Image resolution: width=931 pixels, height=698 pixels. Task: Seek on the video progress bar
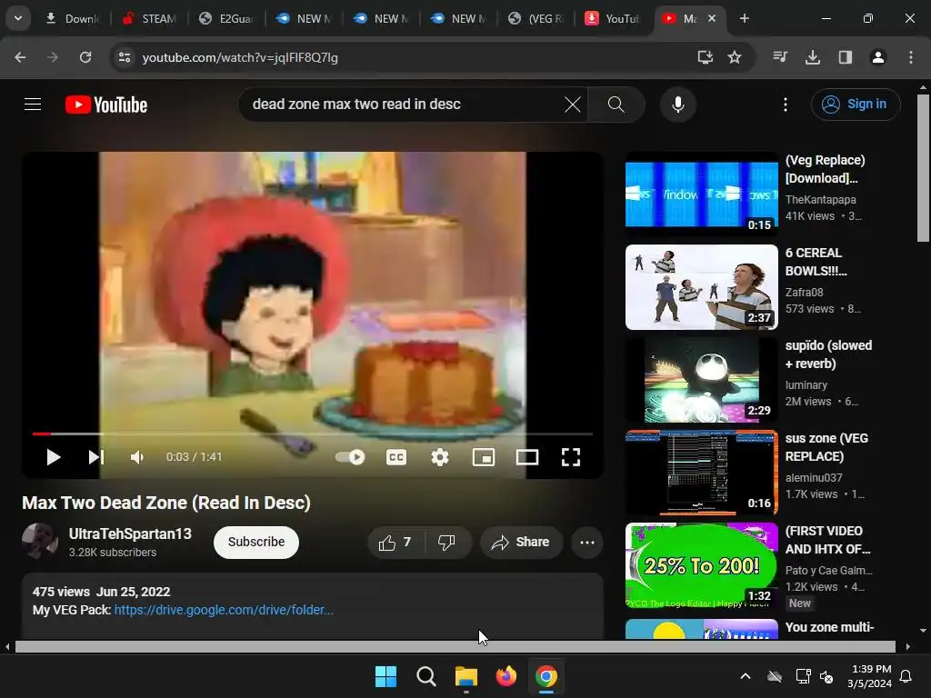313,434
